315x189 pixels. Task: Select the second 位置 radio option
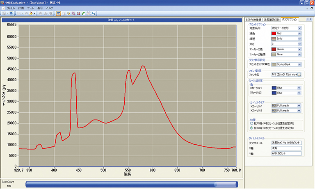point(251,128)
